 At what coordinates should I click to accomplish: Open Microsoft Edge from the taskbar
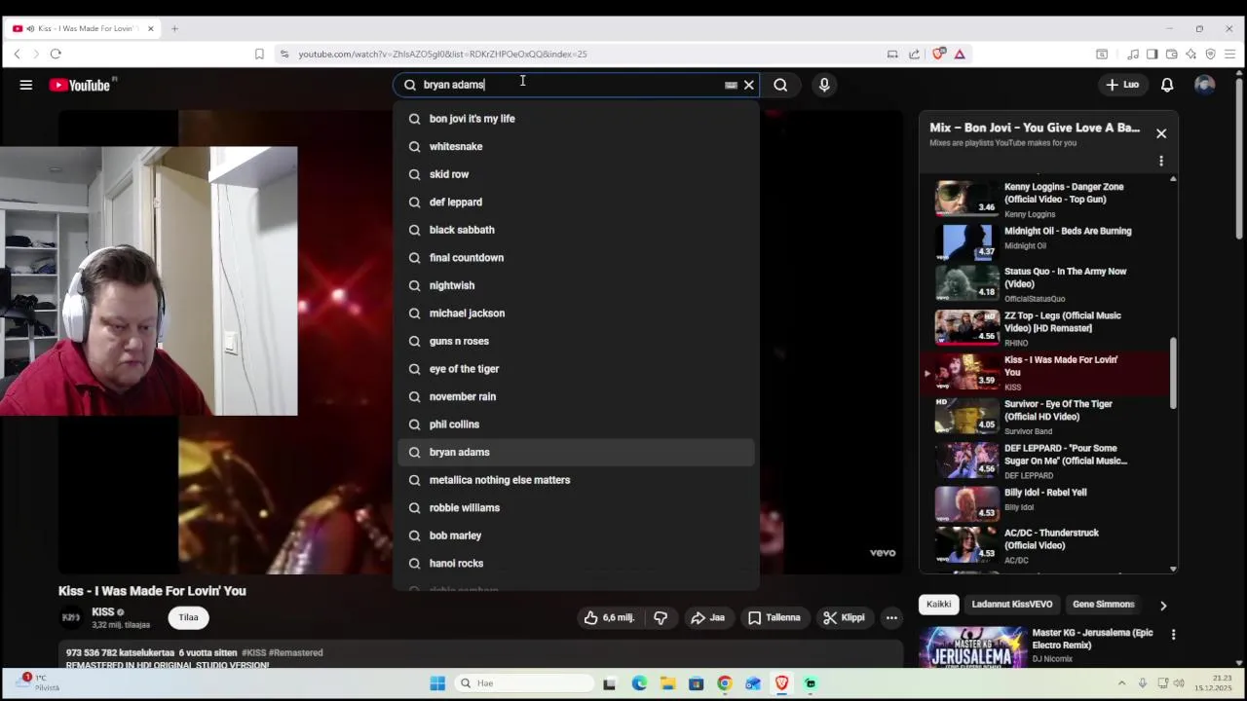coord(639,683)
